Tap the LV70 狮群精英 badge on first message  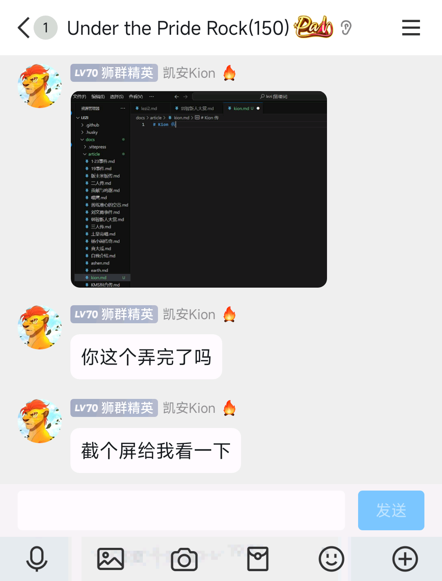click(x=114, y=73)
